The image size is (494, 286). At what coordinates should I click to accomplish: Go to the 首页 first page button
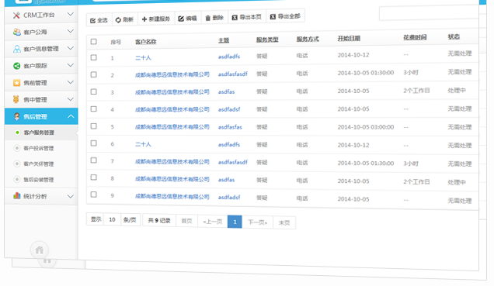point(187,221)
